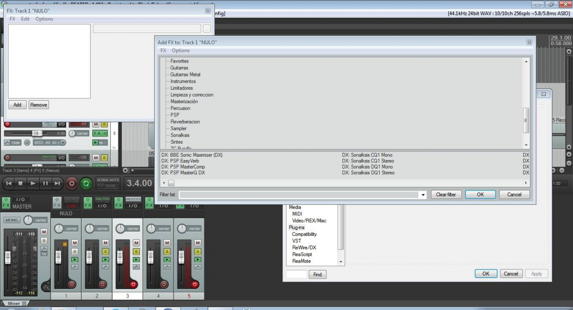Open the Global Auto override button
The height and width of the screenshot is (310, 573).
(x=108, y=183)
